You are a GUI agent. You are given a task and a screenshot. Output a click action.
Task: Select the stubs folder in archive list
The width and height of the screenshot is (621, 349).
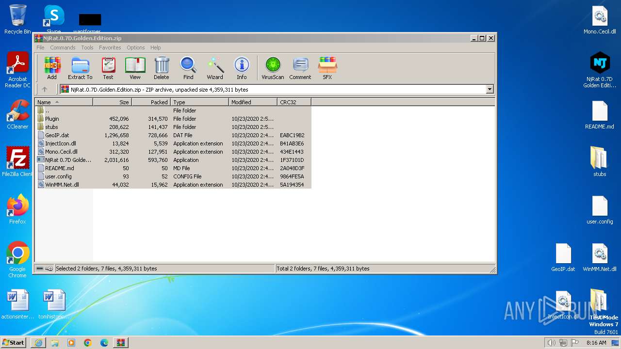pos(173,127)
